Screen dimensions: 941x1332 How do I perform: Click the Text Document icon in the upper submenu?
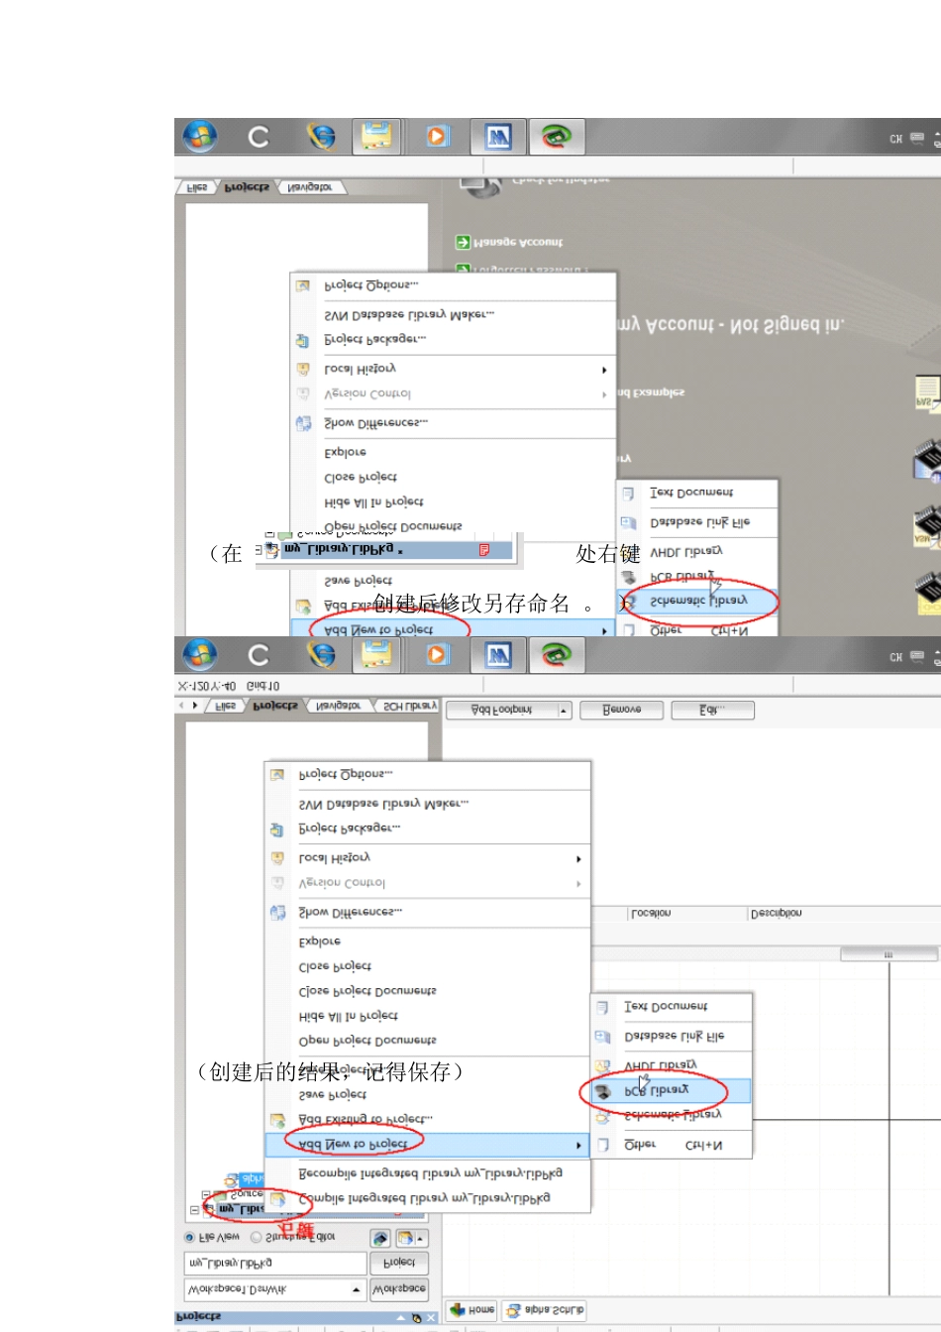click(x=628, y=493)
